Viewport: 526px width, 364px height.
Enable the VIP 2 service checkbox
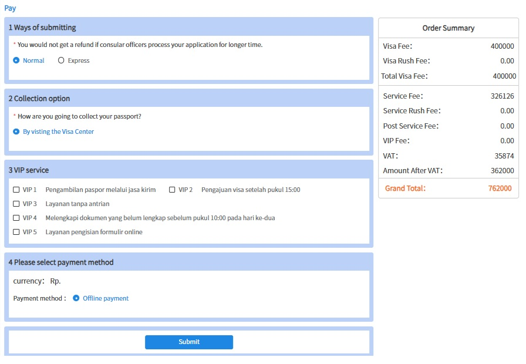(173, 190)
